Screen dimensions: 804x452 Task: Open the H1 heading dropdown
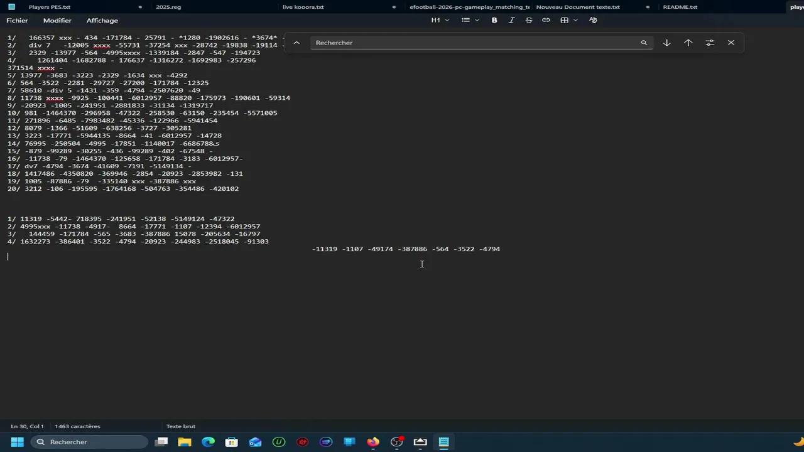[440, 20]
